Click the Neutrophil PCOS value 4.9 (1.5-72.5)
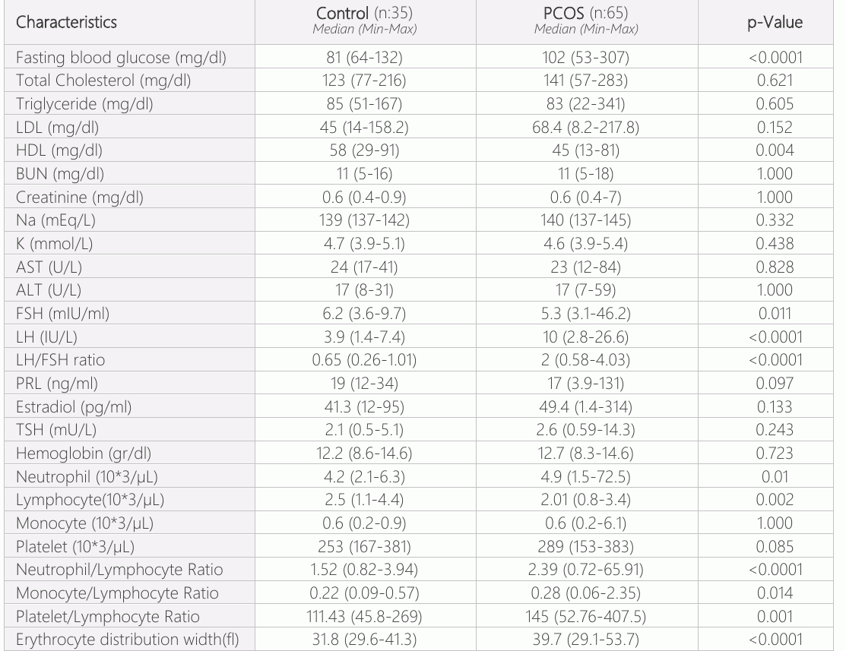The width and height of the screenshot is (846, 651). pyautogui.click(x=586, y=477)
